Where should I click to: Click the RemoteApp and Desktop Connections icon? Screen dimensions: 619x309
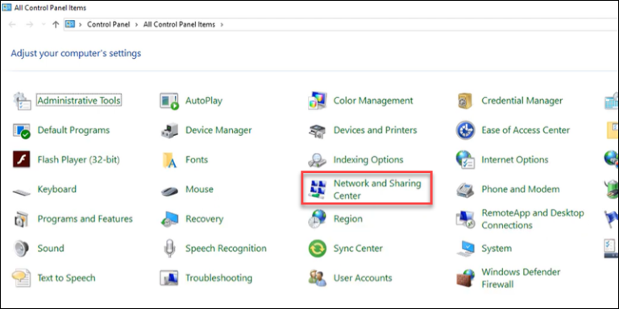[465, 219]
